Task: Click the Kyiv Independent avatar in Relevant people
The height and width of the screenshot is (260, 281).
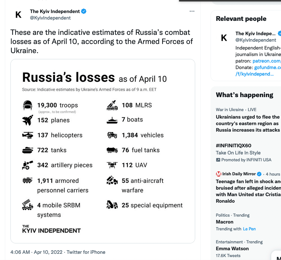Action: point(224,38)
